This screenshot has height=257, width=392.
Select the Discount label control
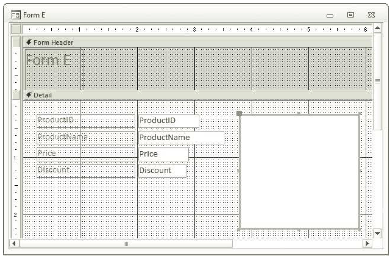coord(86,170)
